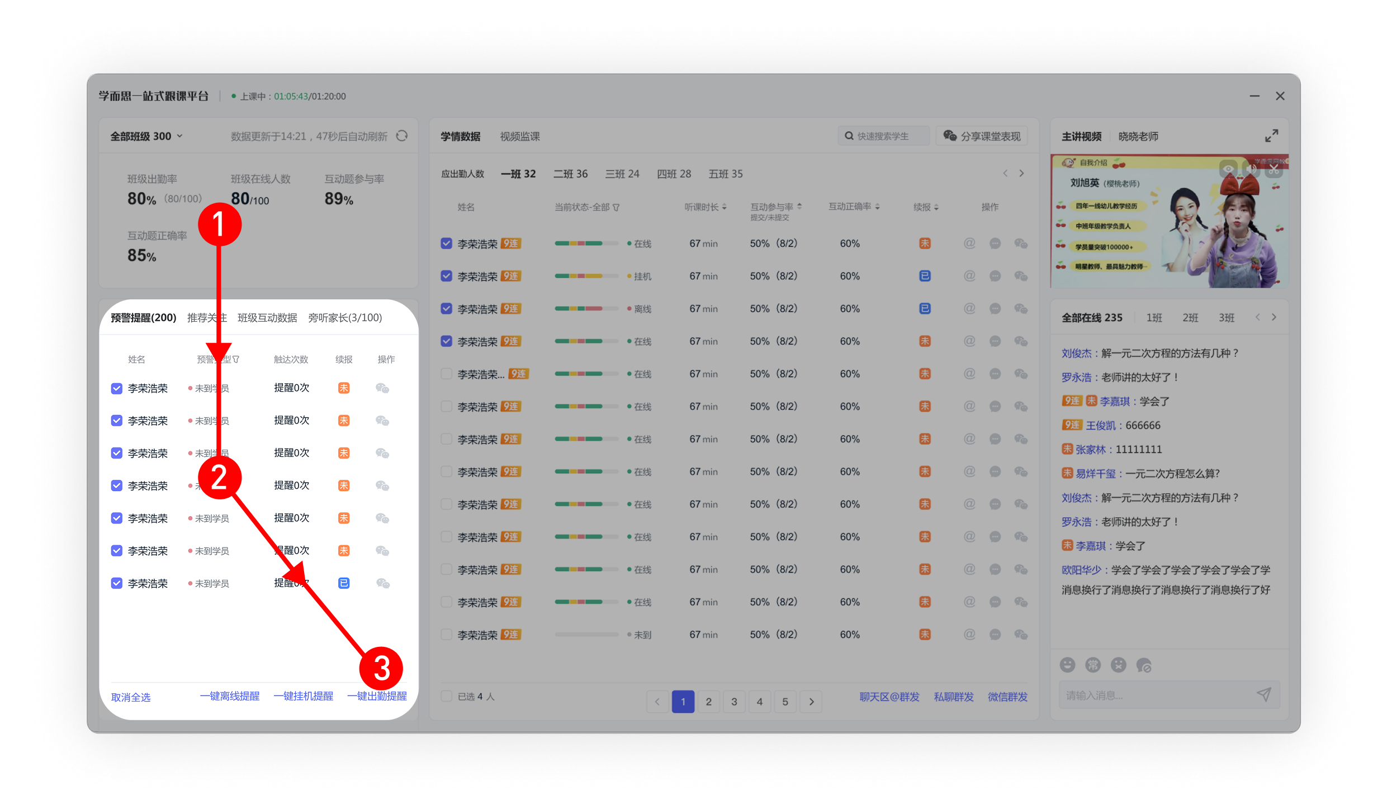Click the WeChat icon on 离线 row

pos(1021,308)
